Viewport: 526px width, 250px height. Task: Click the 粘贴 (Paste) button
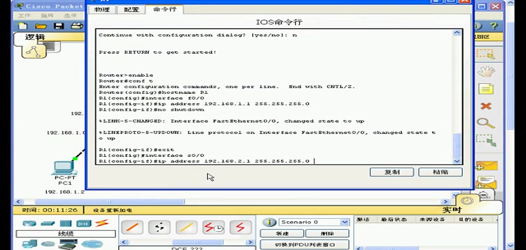(440, 172)
